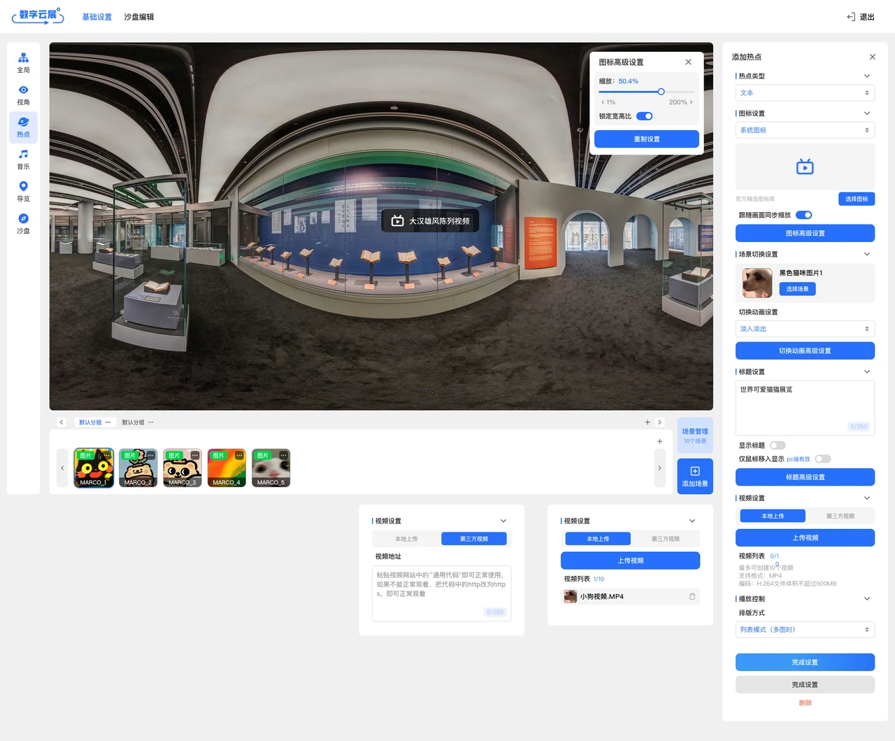Close the 图标高级设置 popup

click(688, 62)
